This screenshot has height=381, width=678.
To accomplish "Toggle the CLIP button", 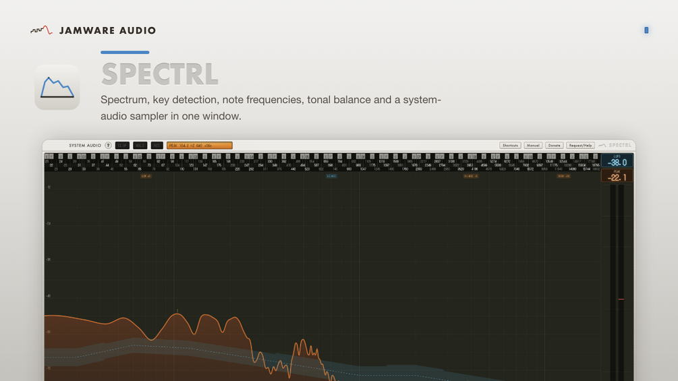I will (122, 146).
